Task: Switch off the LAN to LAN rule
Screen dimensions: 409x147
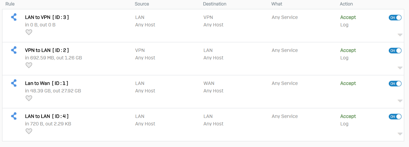Action: tap(395, 116)
